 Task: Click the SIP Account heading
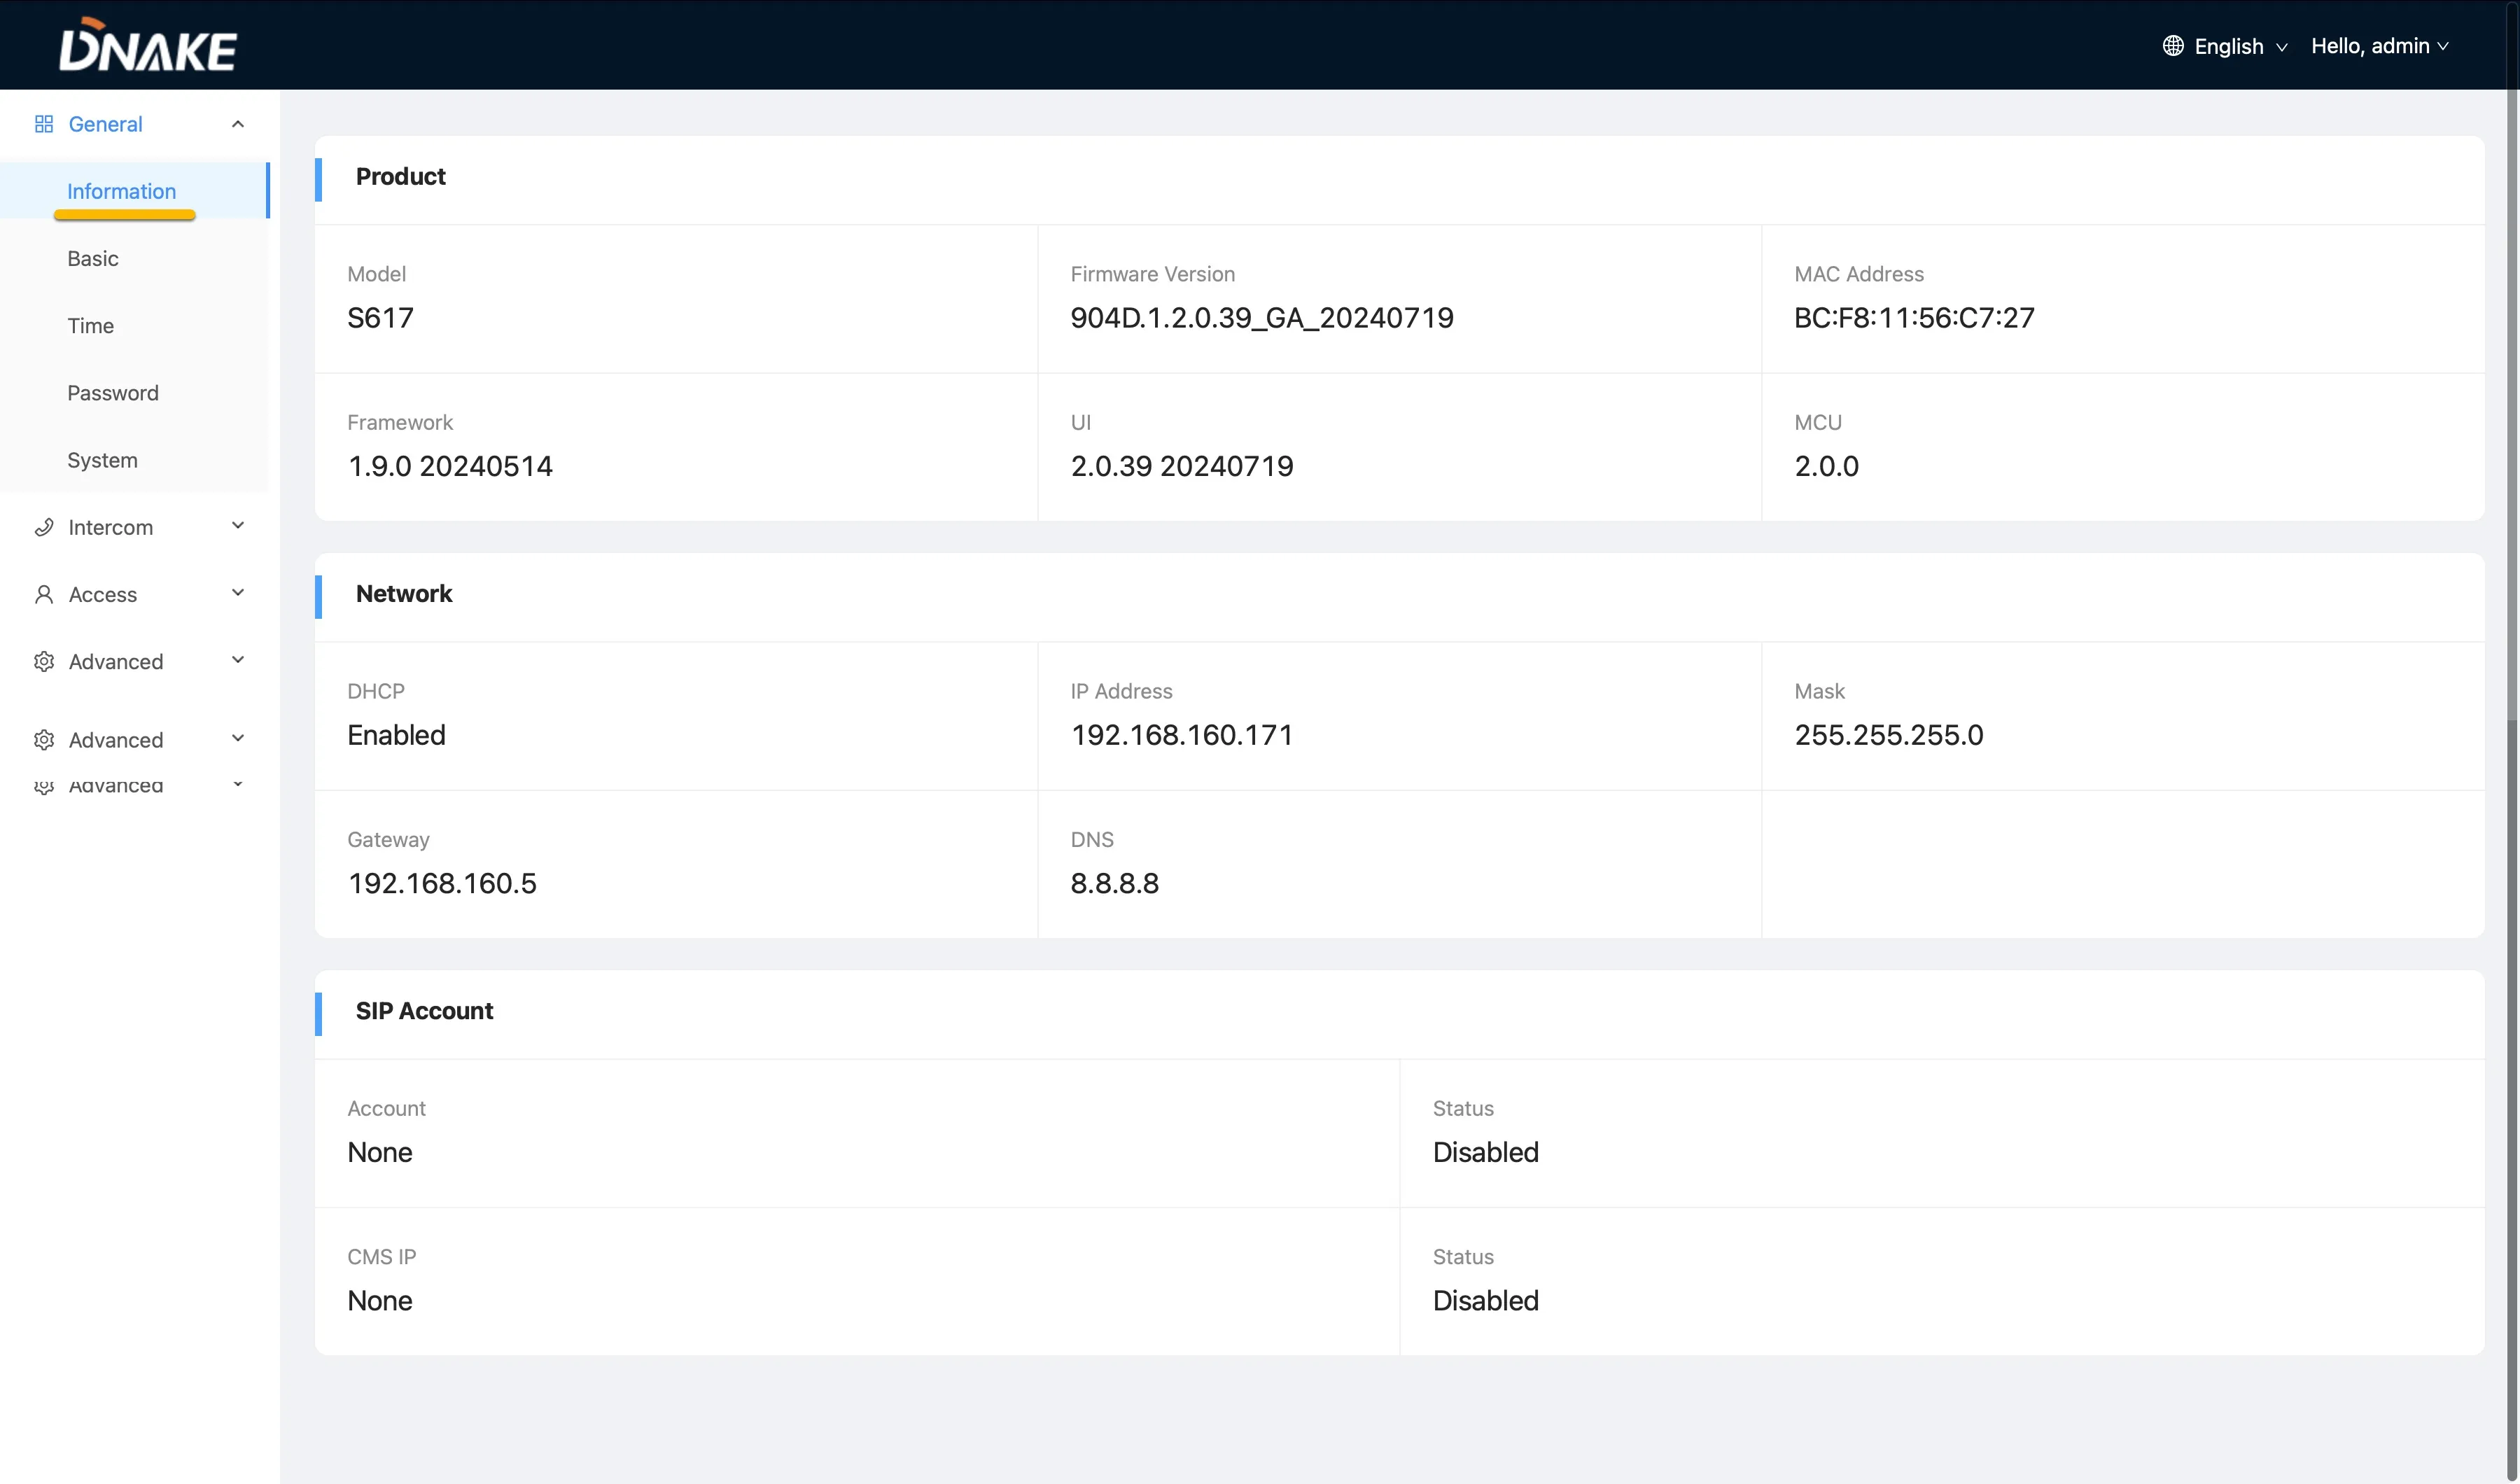pos(424,1011)
